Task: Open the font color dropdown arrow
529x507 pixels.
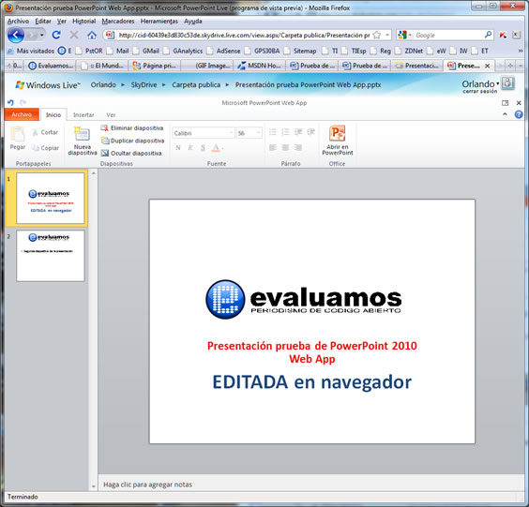Action: pyautogui.click(x=223, y=148)
